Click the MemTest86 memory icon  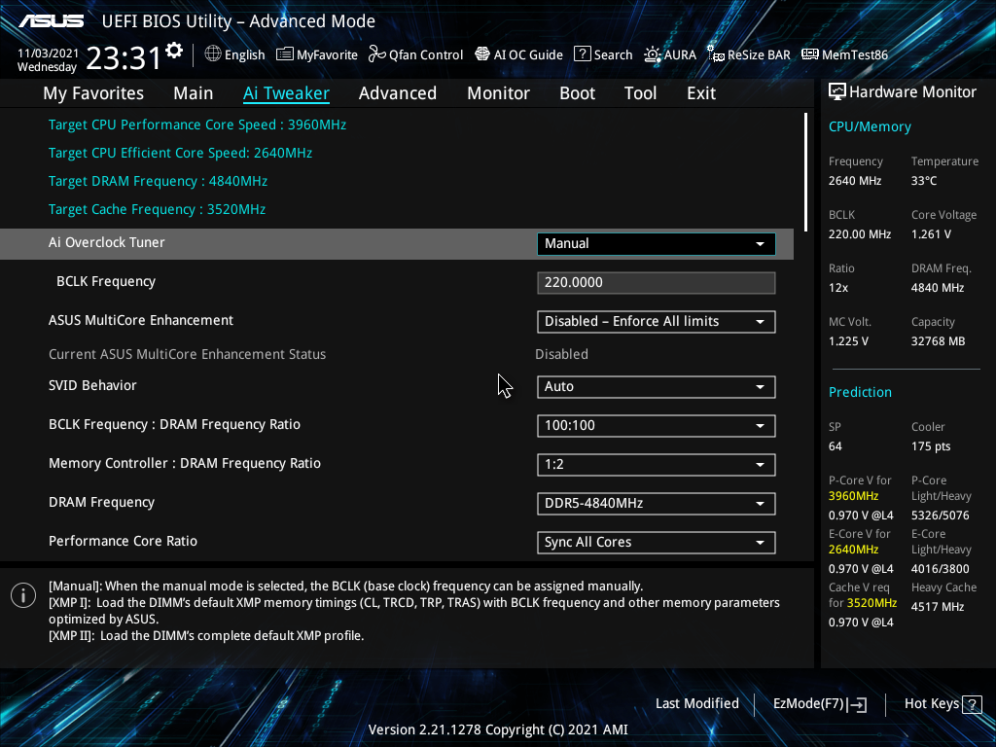point(810,54)
